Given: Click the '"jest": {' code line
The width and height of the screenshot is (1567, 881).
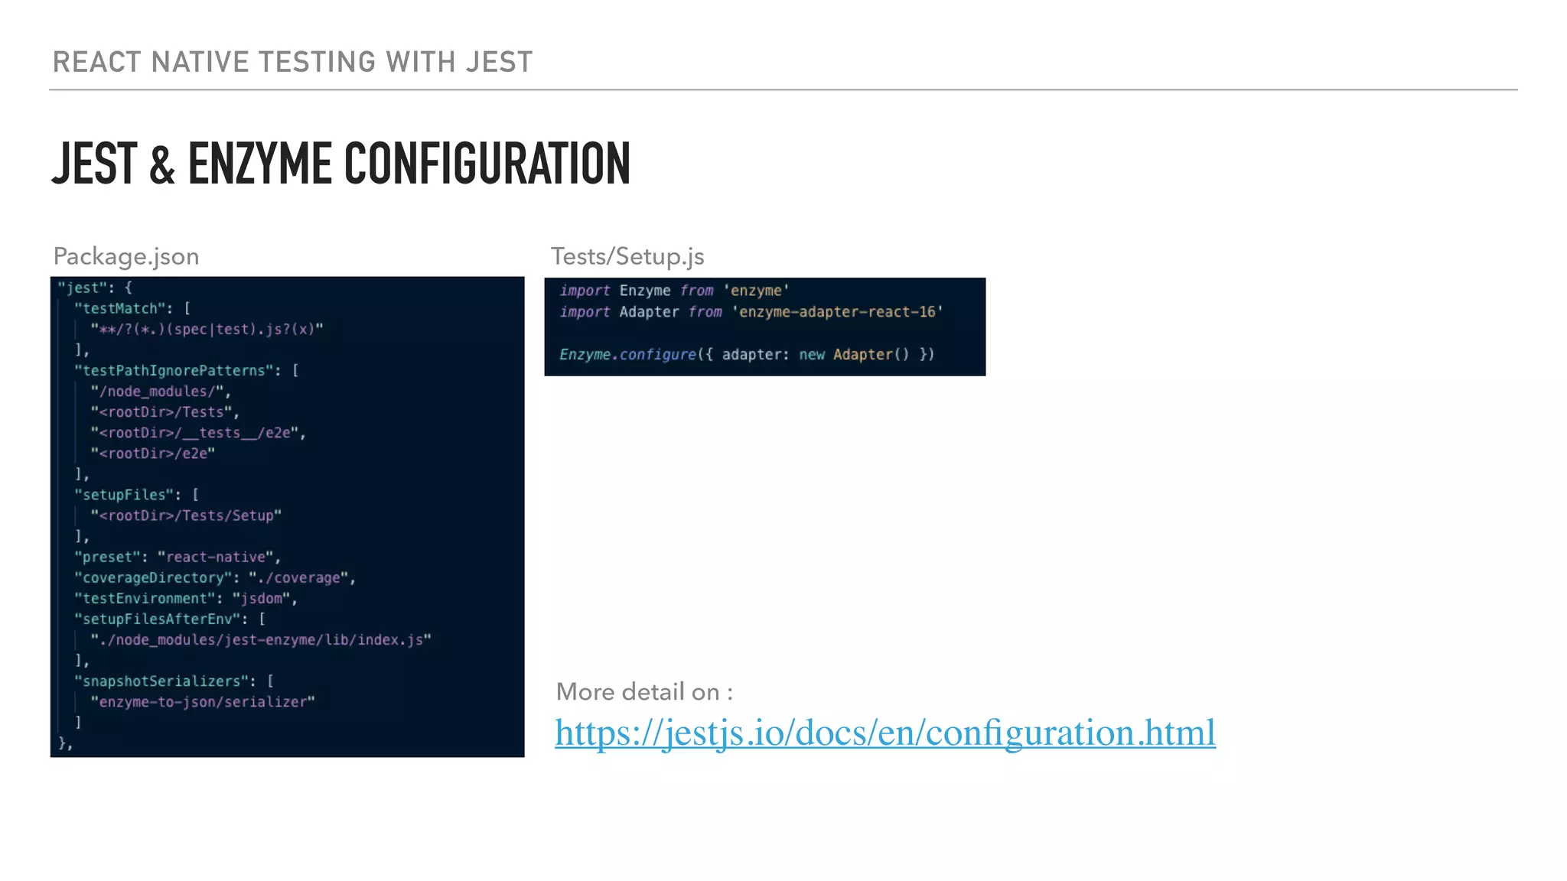Looking at the screenshot, I should pyautogui.click(x=96, y=288).
